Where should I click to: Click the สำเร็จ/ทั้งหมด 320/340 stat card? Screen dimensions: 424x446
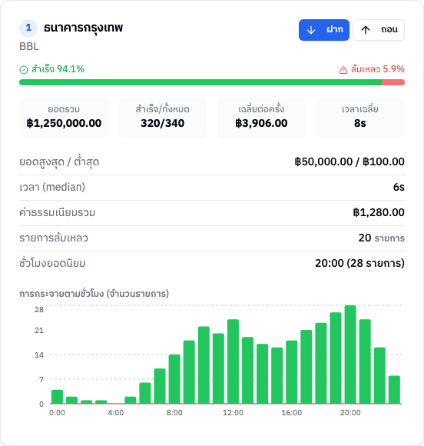(x=163, y=118)
